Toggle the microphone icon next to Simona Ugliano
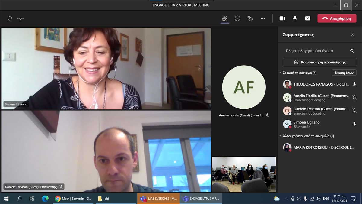The image size is (362, 204). tap(354, 124)
